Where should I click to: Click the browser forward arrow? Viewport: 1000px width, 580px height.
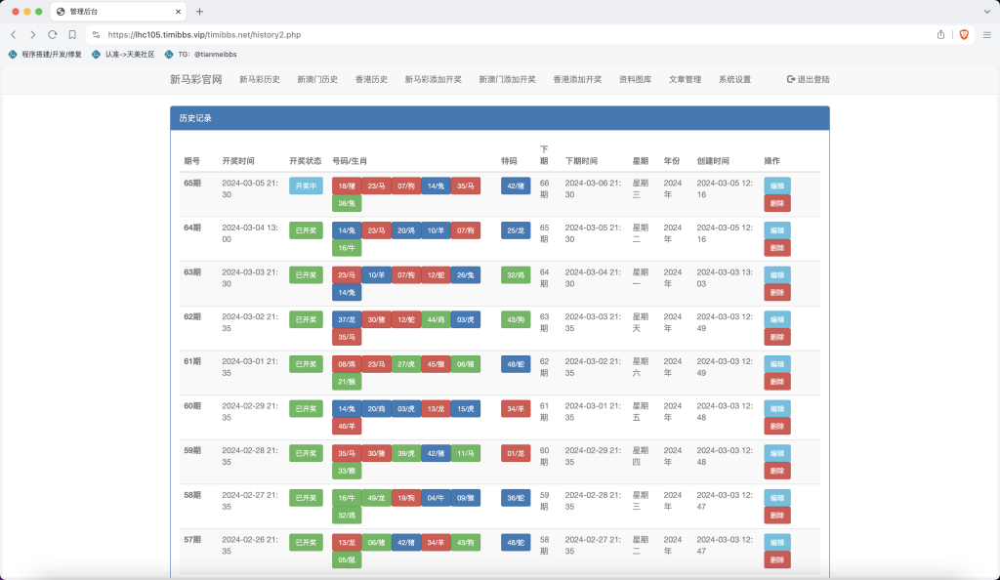tap(32, 34)
